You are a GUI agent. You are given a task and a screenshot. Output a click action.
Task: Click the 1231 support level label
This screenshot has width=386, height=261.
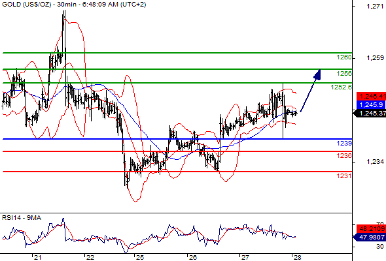[344, 176]
